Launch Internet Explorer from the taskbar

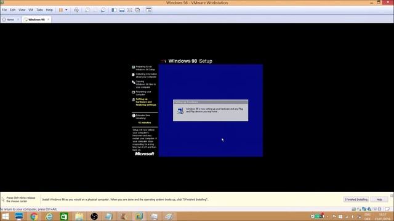click(x=49, y=216)
